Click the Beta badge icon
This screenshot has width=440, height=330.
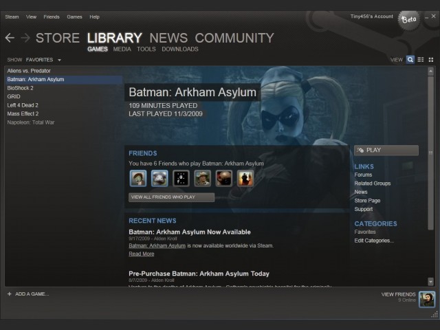click(409, 19)
